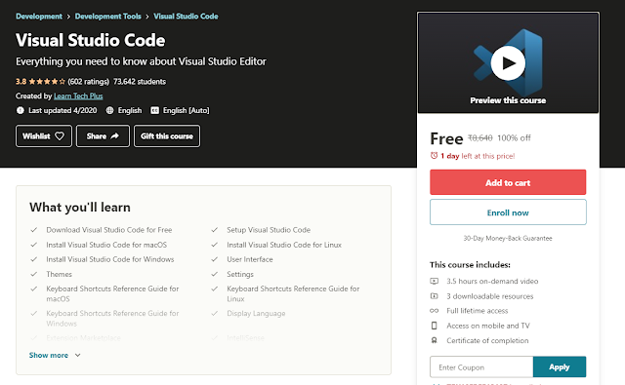
Task: Click the 'Visual Studio Code' course title
Action: (91, 40)
